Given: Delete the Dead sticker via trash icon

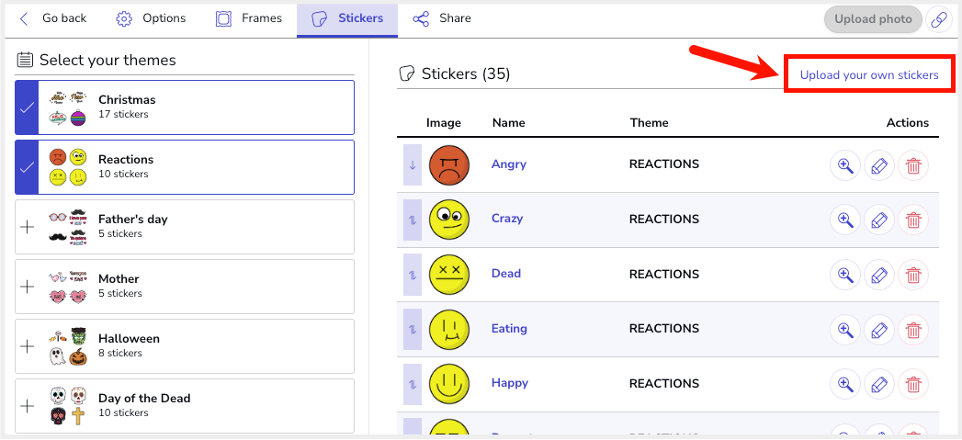Looking at the screenshot, I should click(x=913, y=274).
